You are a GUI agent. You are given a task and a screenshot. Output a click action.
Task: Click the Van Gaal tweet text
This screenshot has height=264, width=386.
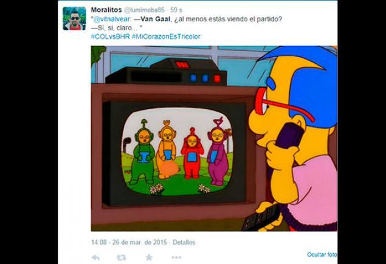[187, 24]
